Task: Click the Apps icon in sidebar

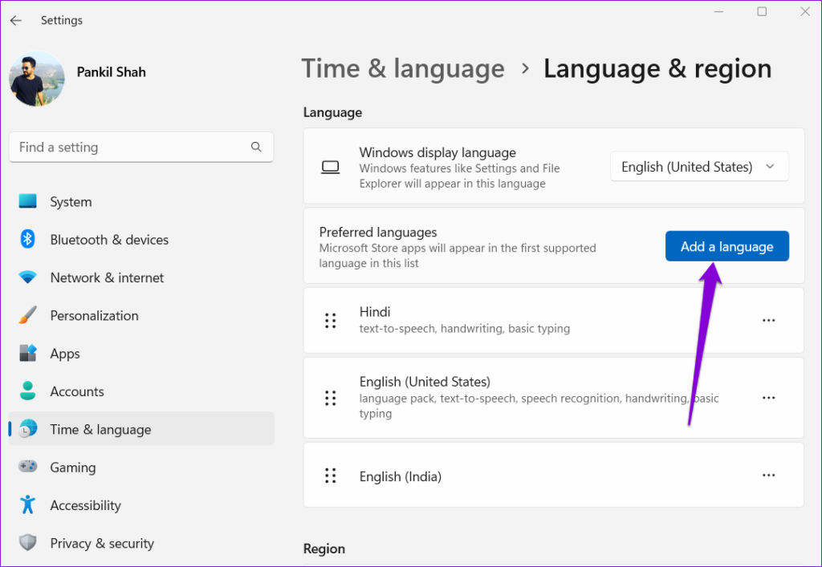Action: [28, 353]
